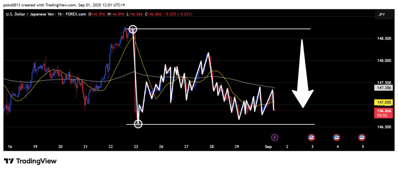Select the circle marker at the chart low
The height and width of the screenshot is (171, 398).
pyautogui.click(x=138, y=124)
